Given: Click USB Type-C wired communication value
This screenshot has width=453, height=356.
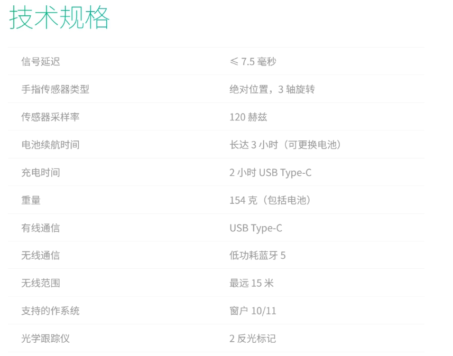Looking at the screenshot, I should click(x=256, y=228).
